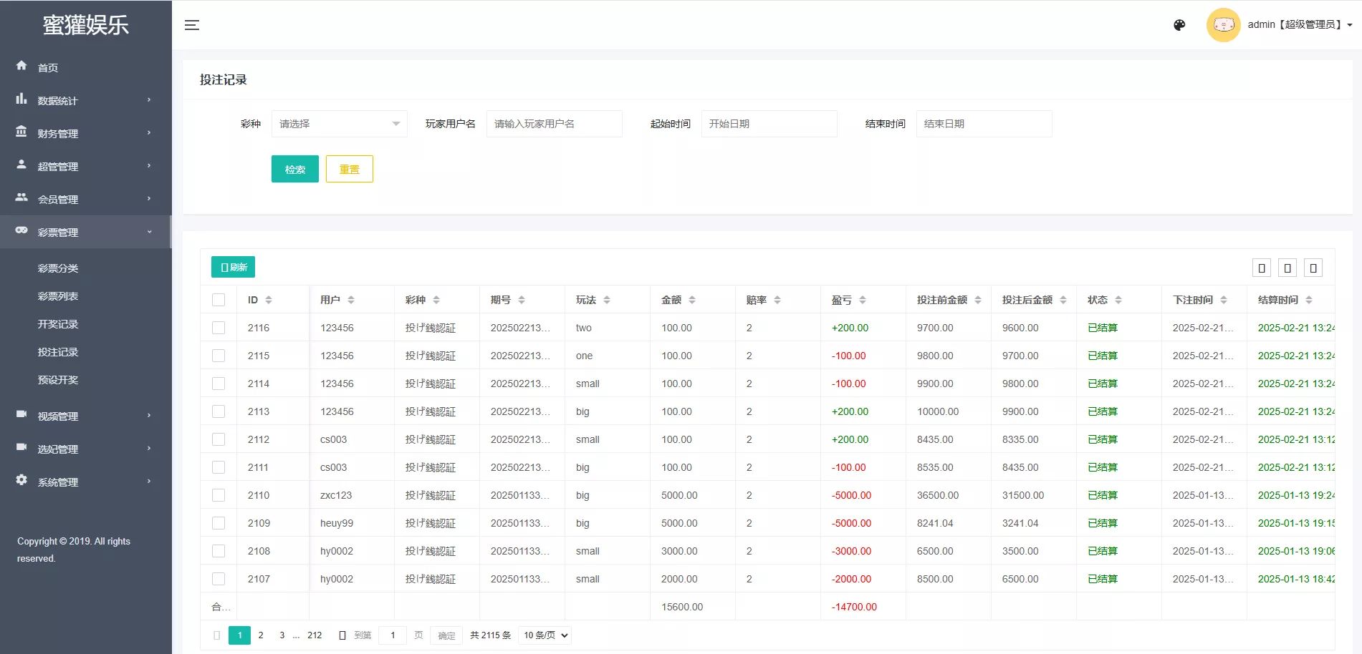Click the home icon beside 首页
This screenshot has height=654, width=1362.
21,66
